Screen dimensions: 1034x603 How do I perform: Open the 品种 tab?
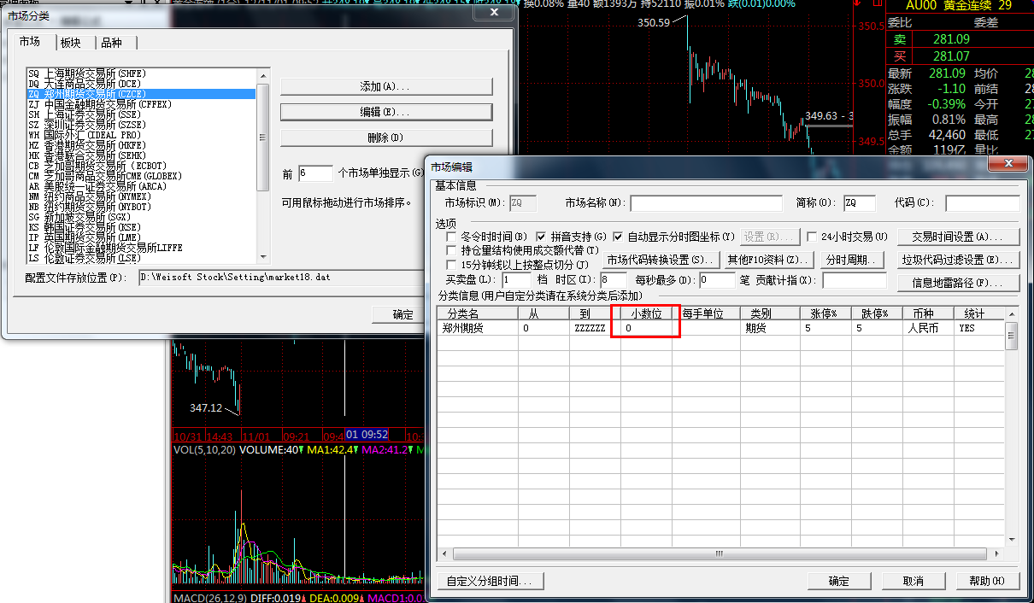[x=111, y=43]
